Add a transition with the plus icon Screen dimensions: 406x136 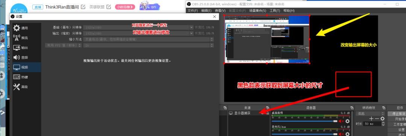(x=371, y=119)
